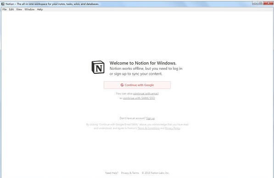
Task: Open the Window menu
Action: click(29, 10)
